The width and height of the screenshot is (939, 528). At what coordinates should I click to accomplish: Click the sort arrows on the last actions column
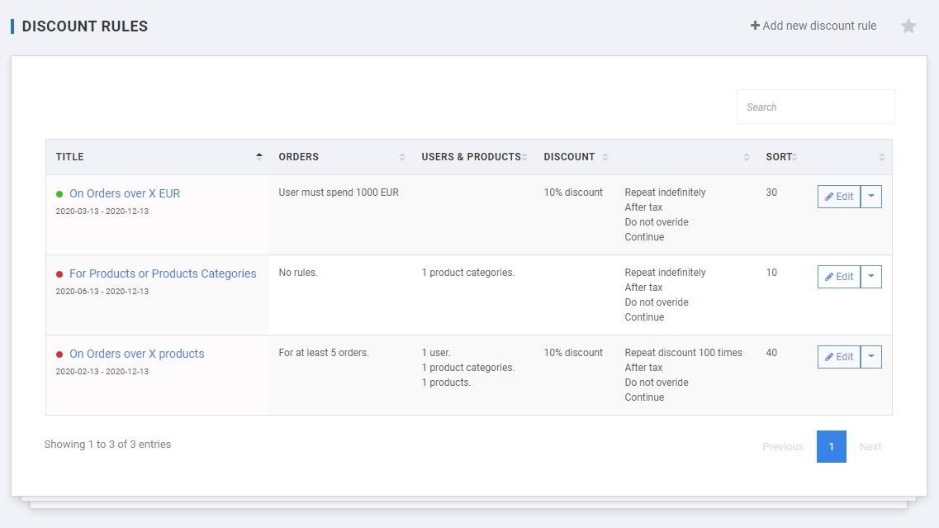point(881,157)
